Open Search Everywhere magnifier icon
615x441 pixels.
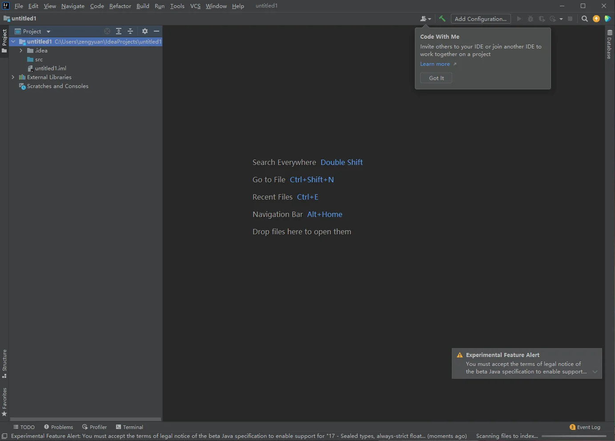pyautogui.click(x=585, y=19)
